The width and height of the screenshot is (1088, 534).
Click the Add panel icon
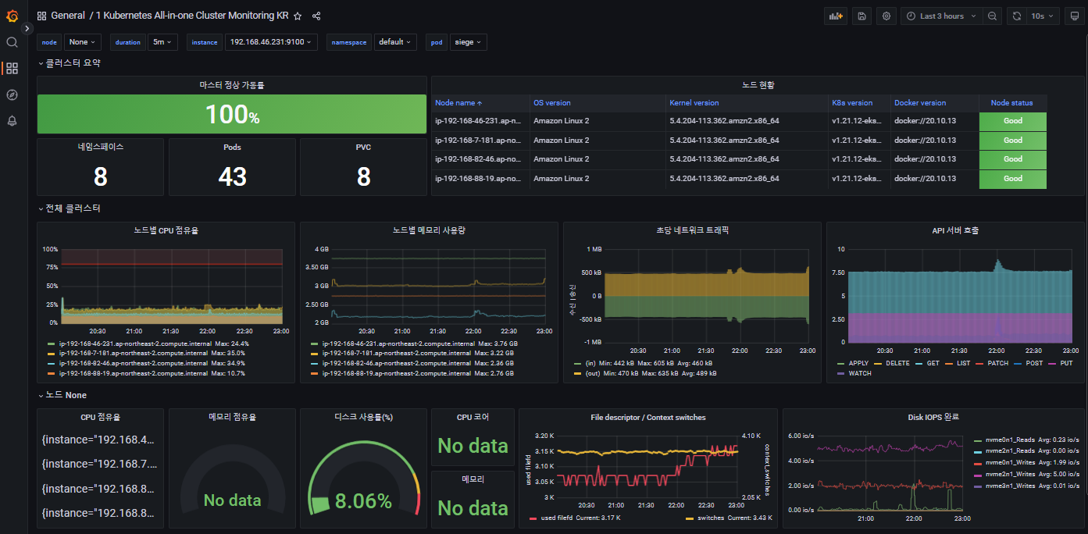(836, 16)
